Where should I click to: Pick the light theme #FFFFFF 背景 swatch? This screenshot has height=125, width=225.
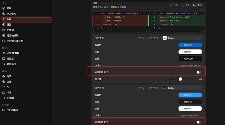[190, 52]
